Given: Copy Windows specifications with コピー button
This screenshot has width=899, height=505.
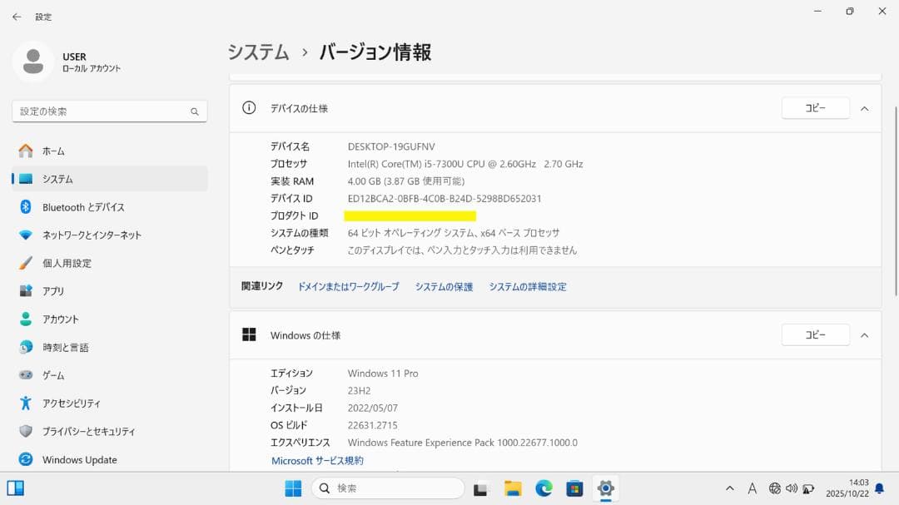Looking at the screenshot, I should pyautogui.click(x=815, y=334).
